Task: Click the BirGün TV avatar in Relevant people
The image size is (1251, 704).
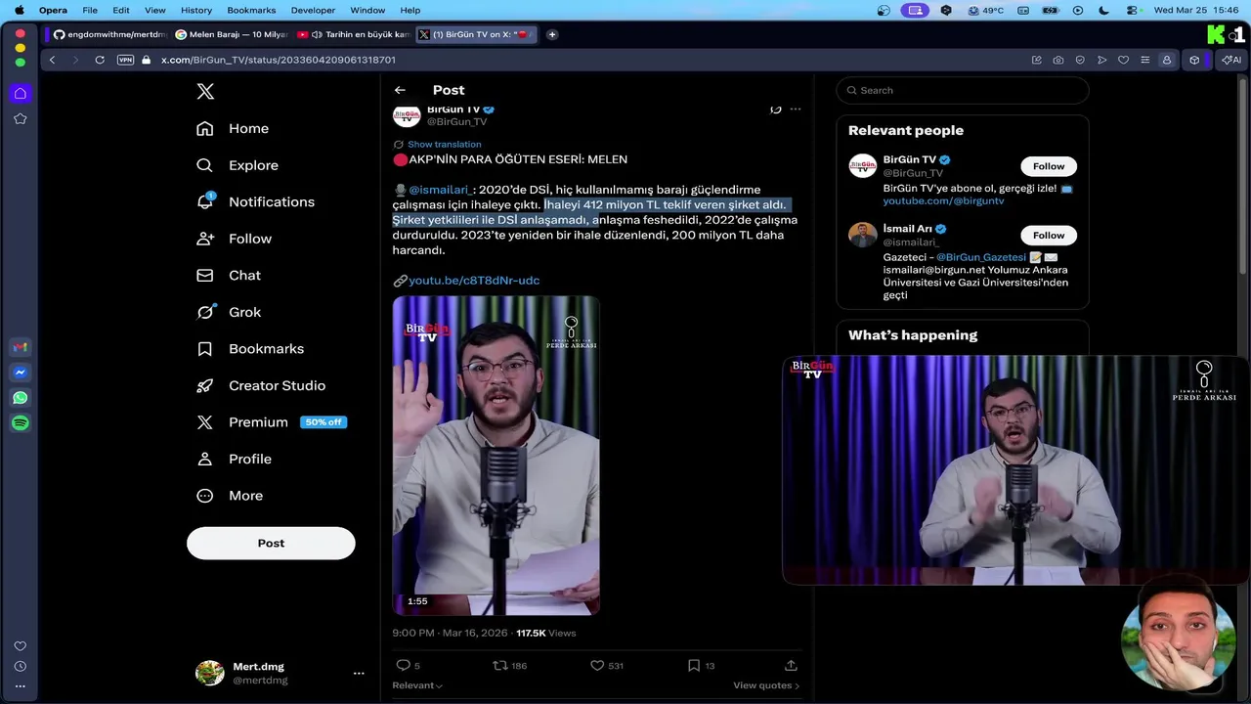Action: coord(862,166)
